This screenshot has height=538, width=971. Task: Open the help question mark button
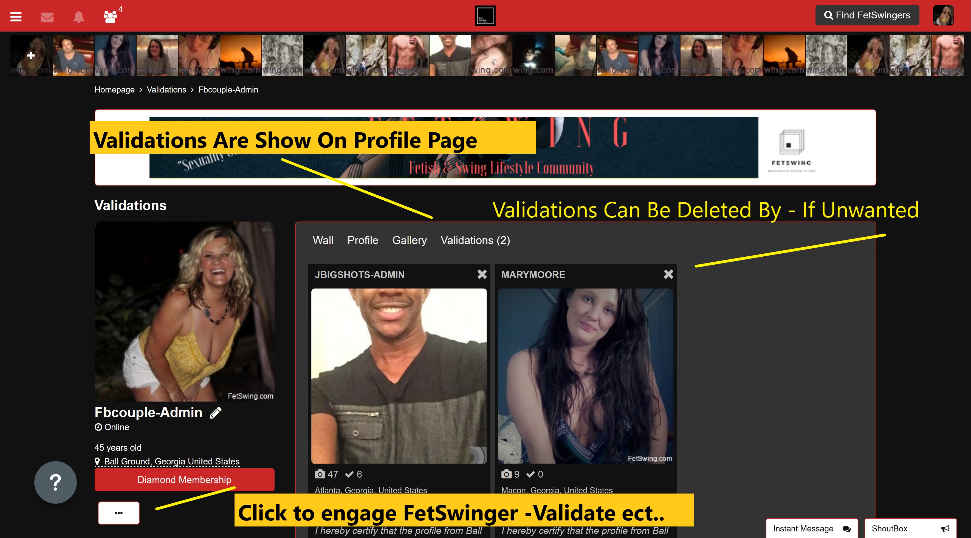coord(55,482)
